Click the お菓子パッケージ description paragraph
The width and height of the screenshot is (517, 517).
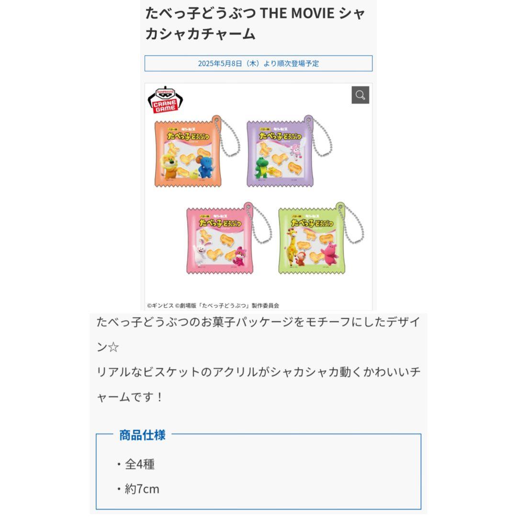pyautogui.click(x=258, y=360)
